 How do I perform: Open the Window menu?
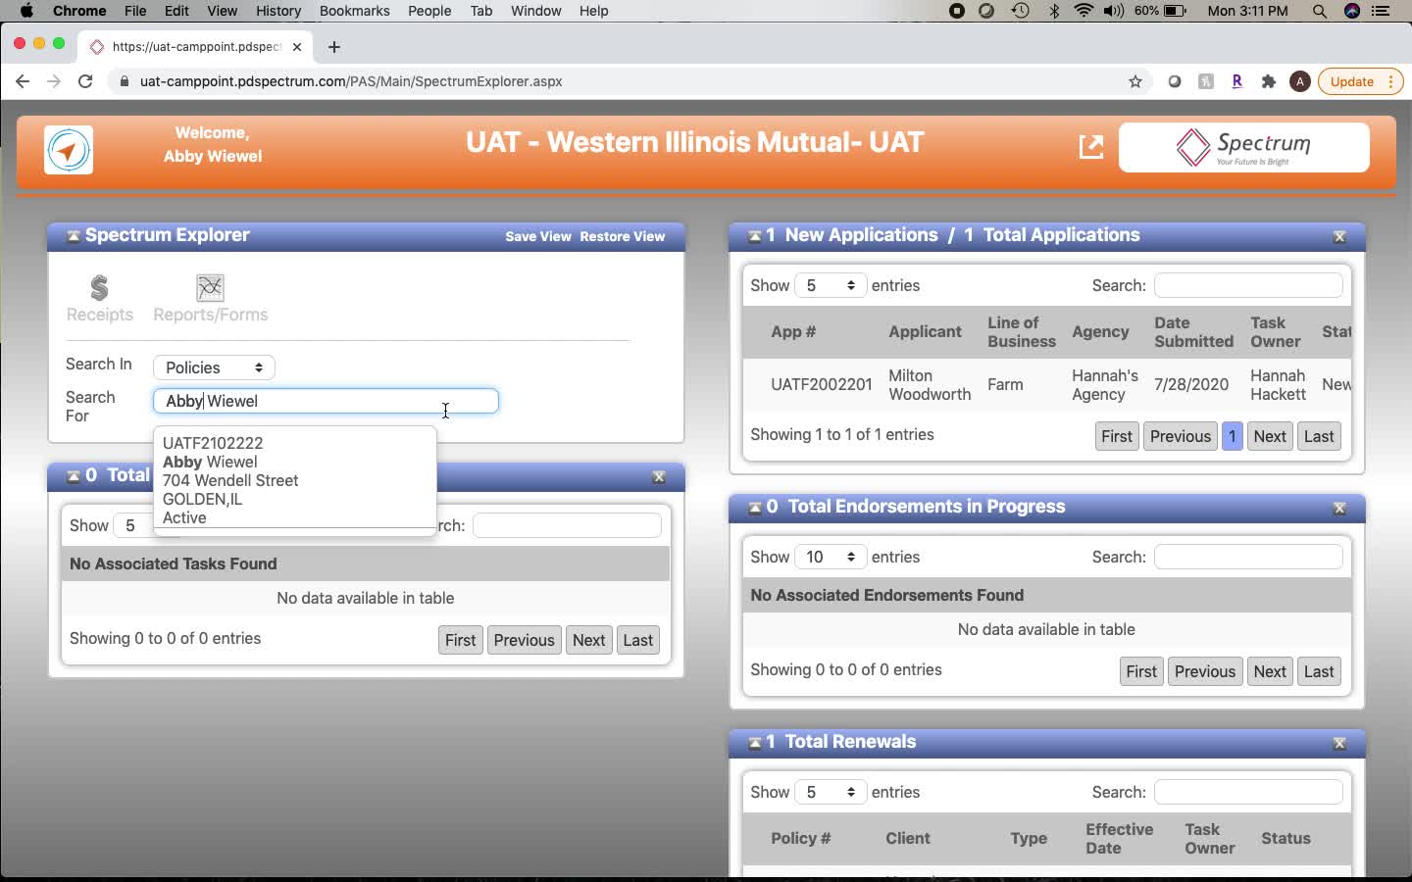[535, 11]
